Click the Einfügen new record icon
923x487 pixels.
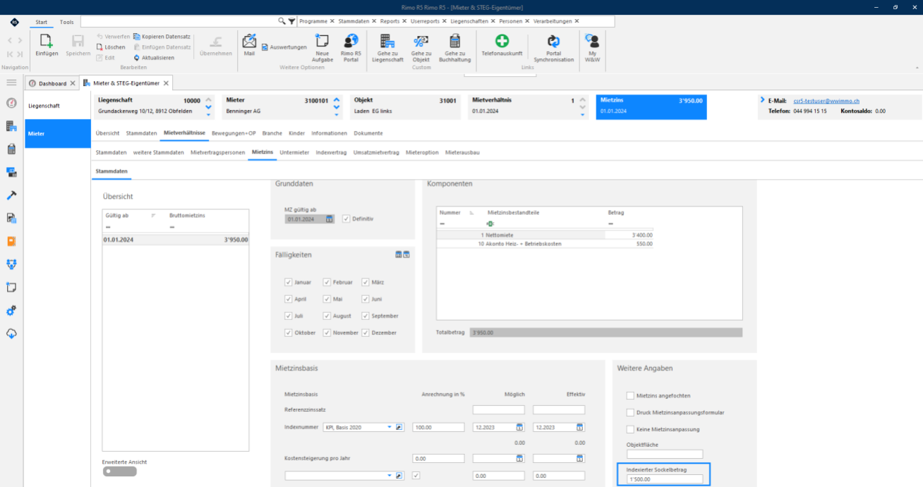(x=47, y=41)
